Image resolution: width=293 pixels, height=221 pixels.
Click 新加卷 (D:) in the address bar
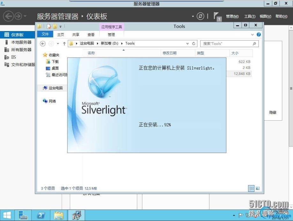tap(109, 43)
